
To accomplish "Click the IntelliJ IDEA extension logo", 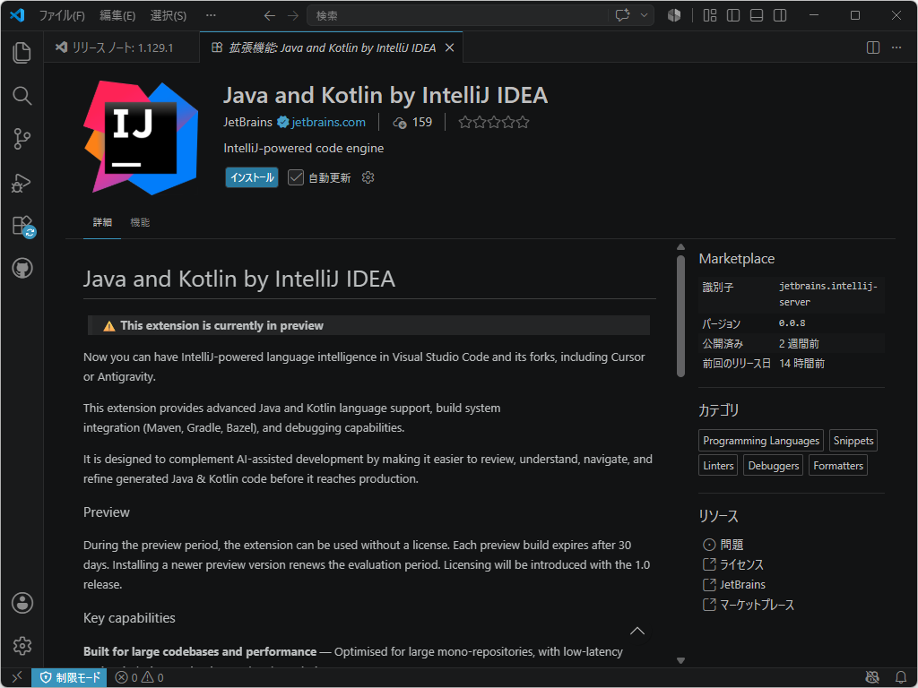I will pyautogui.click(x=141, y=138).
